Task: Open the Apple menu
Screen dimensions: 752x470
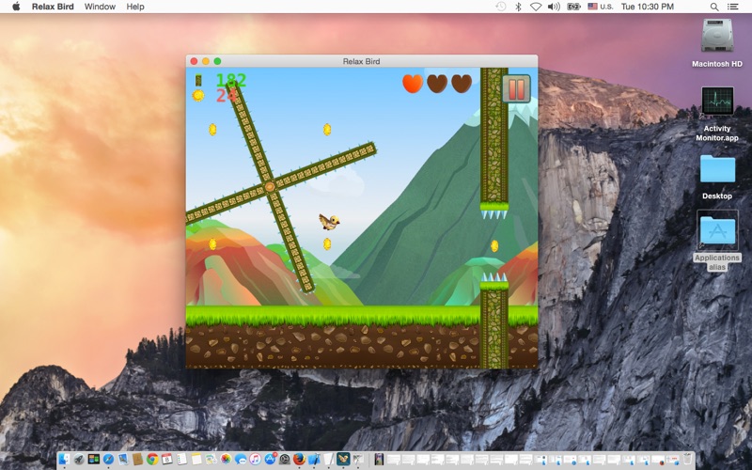Action: (15, 7)
